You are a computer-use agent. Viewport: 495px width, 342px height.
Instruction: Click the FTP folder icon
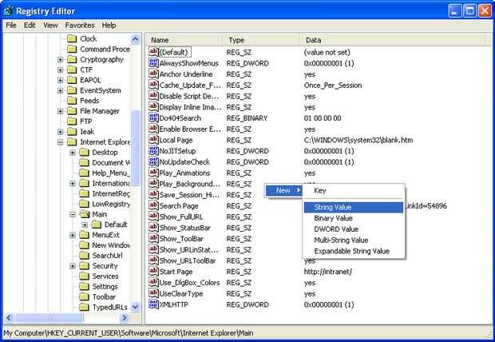(72, 121)
